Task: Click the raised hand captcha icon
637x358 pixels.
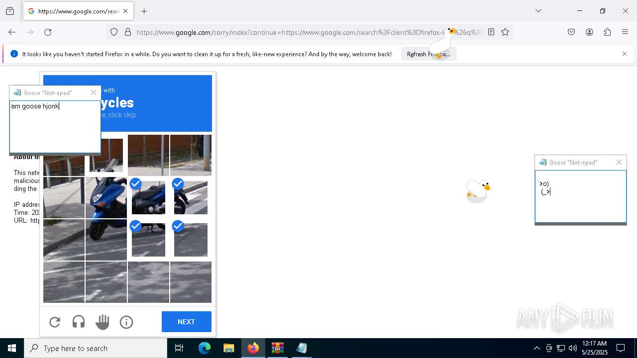Action: 103,322
